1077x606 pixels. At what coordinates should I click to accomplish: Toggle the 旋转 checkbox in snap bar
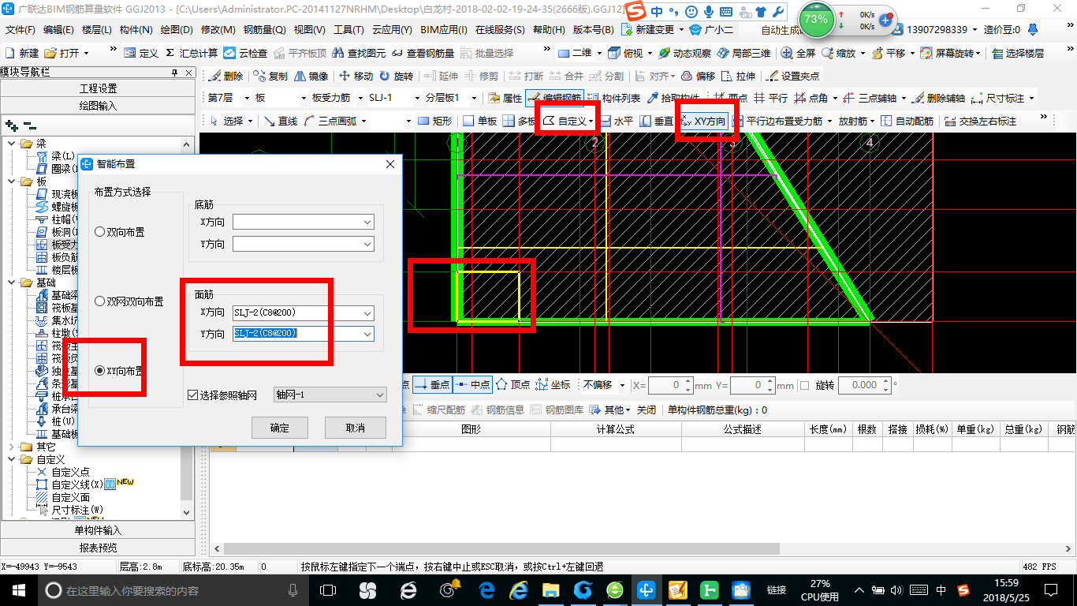pos(804,385)
